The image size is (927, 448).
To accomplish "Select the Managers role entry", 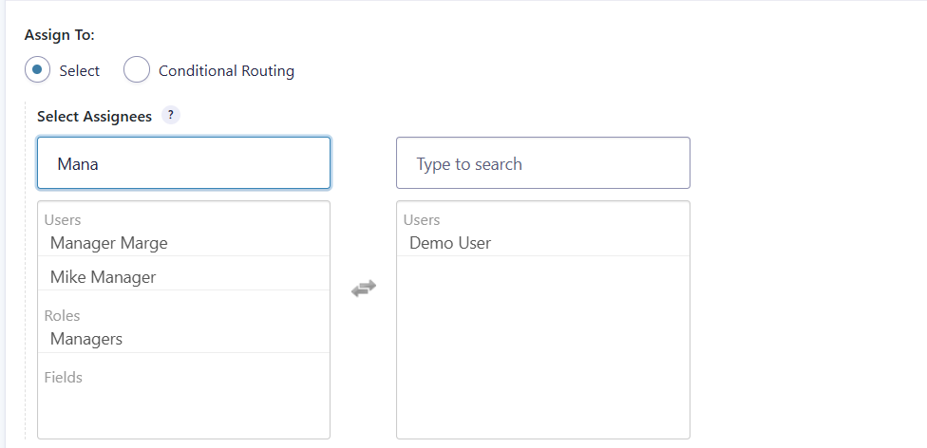I will pyautogui.click(x=86, y=339).
